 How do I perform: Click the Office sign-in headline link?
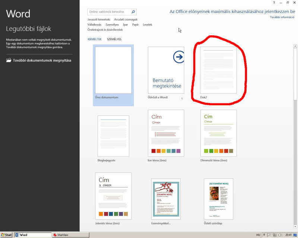tap(232, 12)
